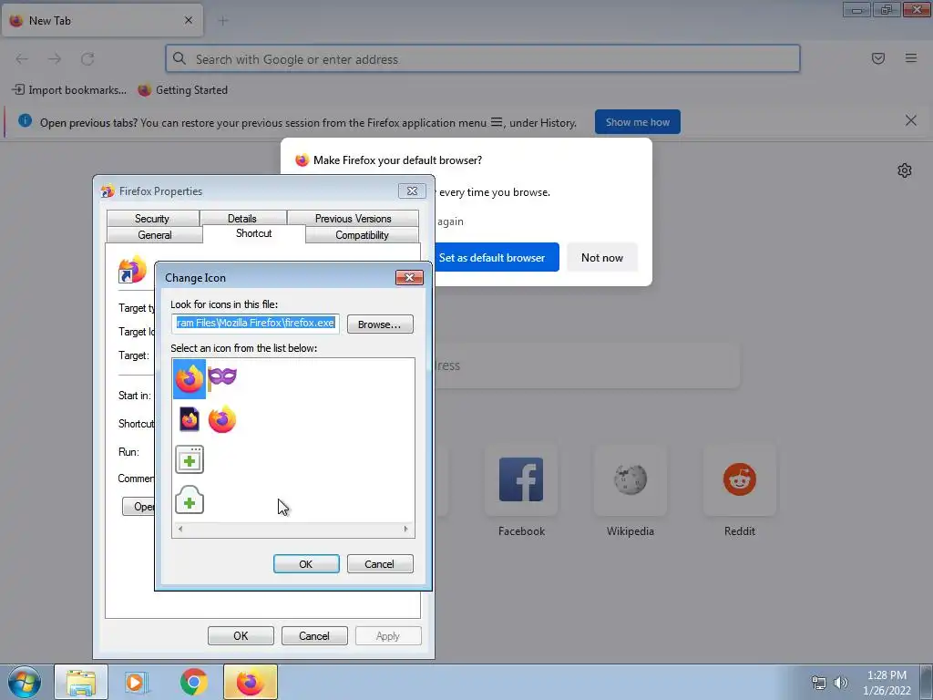Choose the window with green plus icon
933x700 pixels.
coord(190,459)
